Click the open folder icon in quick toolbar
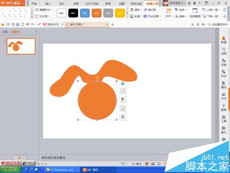This screenshot has height=173, width=230. tap(3, 24)
